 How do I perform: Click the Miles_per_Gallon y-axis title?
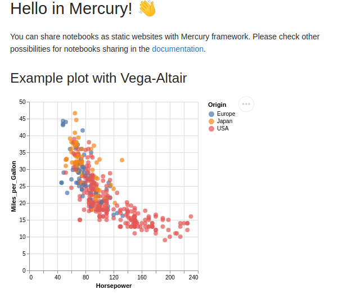[x=14, y=186]
